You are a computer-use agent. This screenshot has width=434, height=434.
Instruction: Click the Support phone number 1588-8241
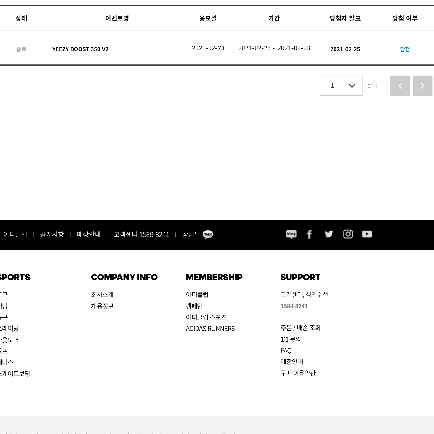click(x=294, y=306)
